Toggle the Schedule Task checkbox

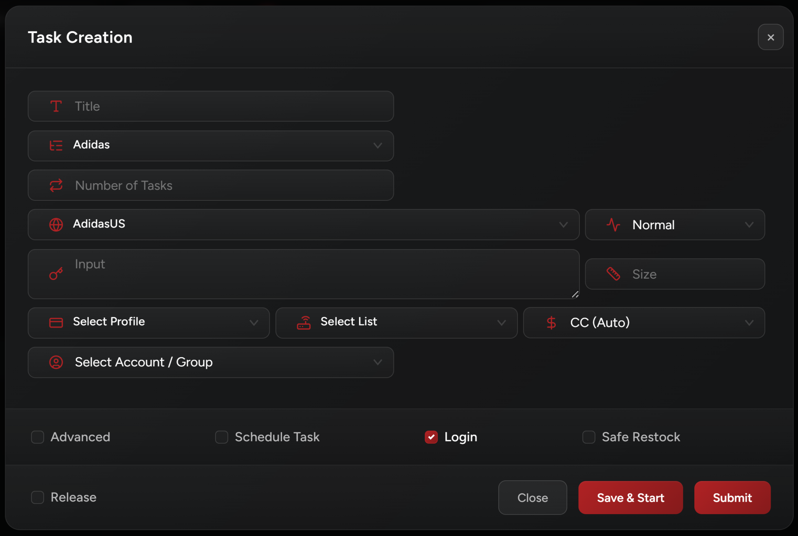pyautogui.click(x=222, y=437)
